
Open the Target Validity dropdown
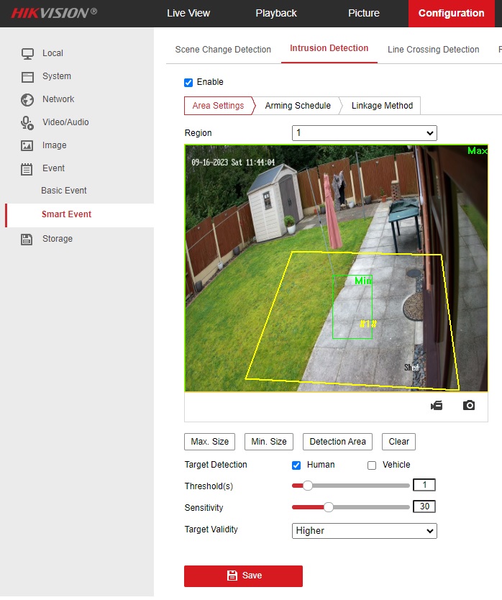pos(364,531)
